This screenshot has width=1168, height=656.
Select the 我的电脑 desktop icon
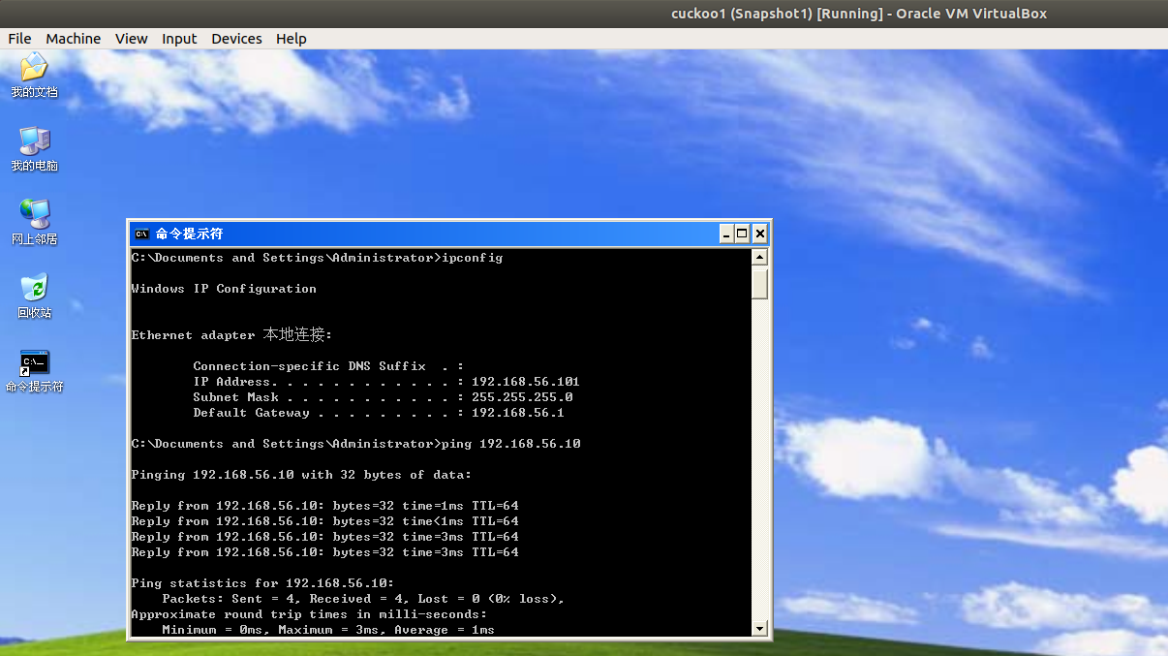click(34, 149)
